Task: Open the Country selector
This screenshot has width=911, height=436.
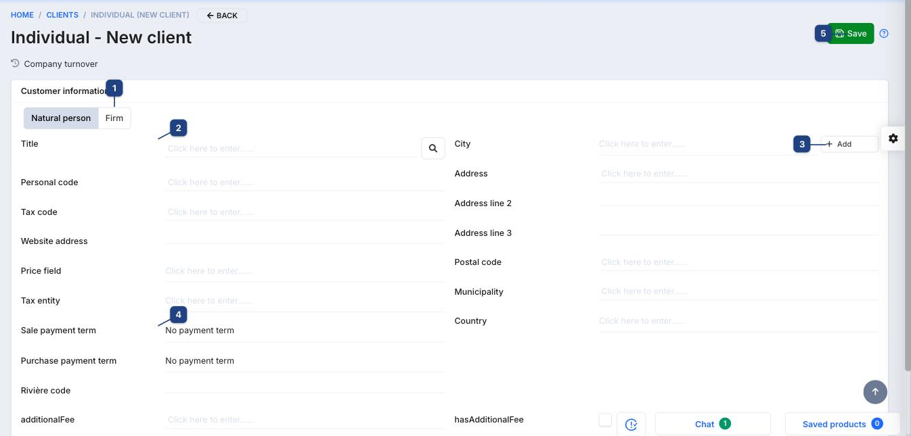Action: (x=738, y=321)
